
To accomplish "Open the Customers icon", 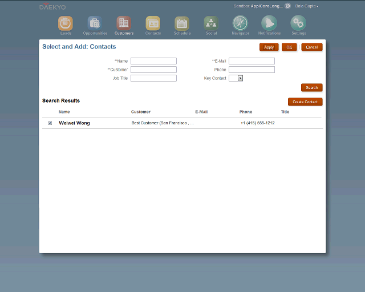I will (124, 23).
